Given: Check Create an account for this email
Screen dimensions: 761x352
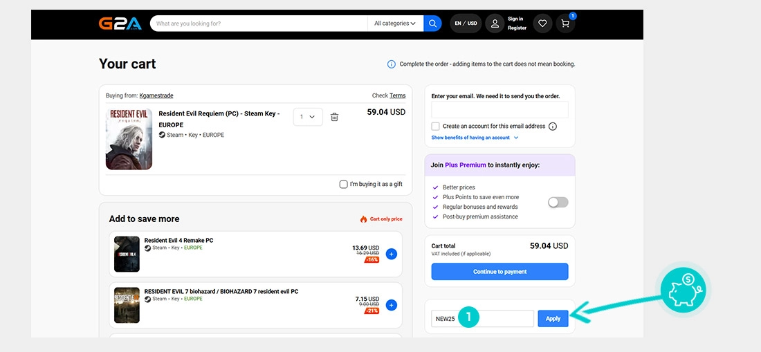Looking at the screenshot, I should tap(435, 127).
